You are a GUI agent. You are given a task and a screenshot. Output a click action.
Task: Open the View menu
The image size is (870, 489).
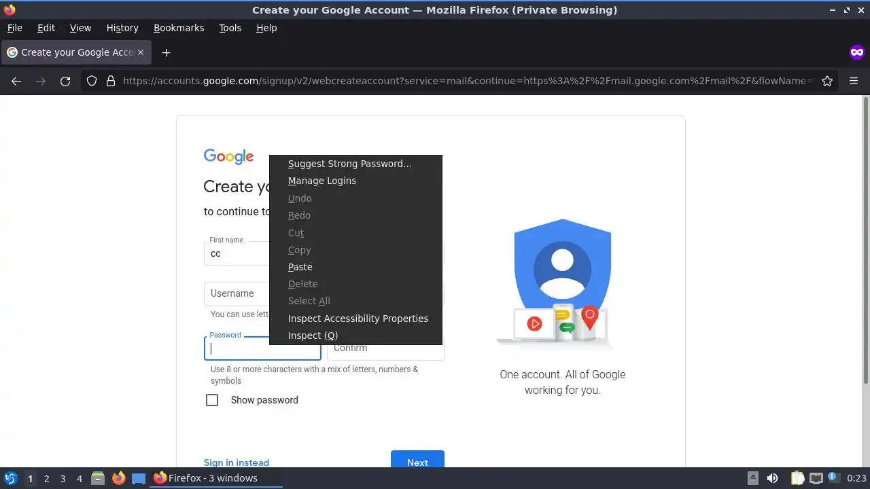click(80, 28)
